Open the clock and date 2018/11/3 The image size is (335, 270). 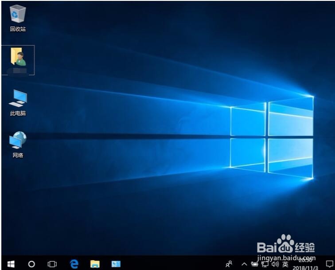coord(305,264)
